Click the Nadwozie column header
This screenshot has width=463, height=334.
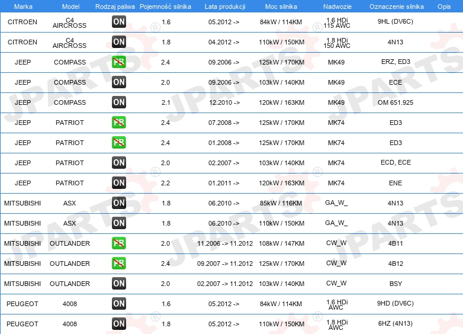[x=337, y=7]
